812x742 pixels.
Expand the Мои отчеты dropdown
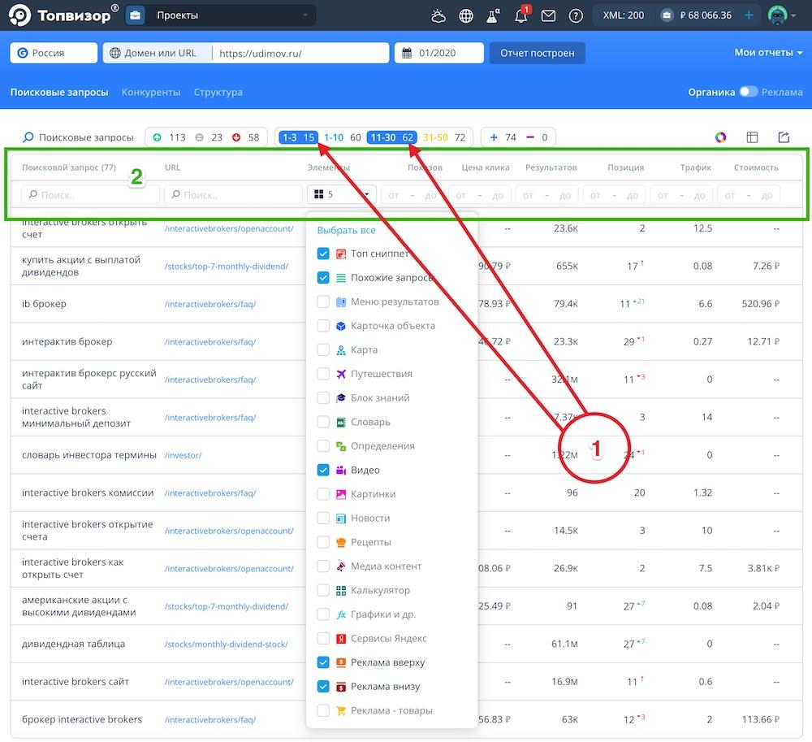(x=768, y=53)
